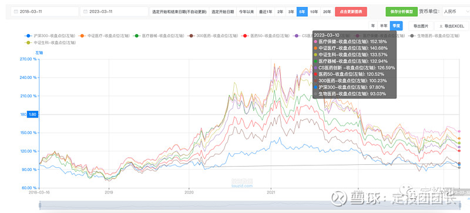Click the 导出图片 export button
Viewport: 470px width, 213px height.
point(421,26)
